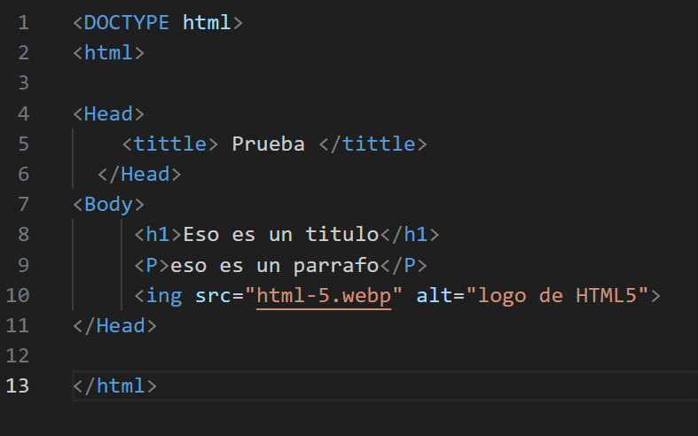The image size is (698, 436).
Task: Click the opening html tag on line 2
Action: 108,53
